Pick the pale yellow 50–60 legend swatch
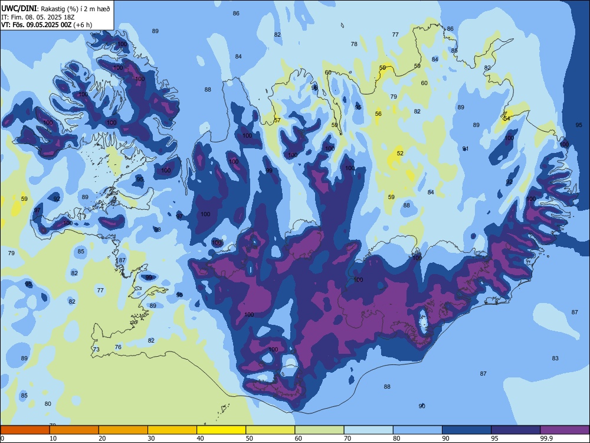 coord(270,430)
